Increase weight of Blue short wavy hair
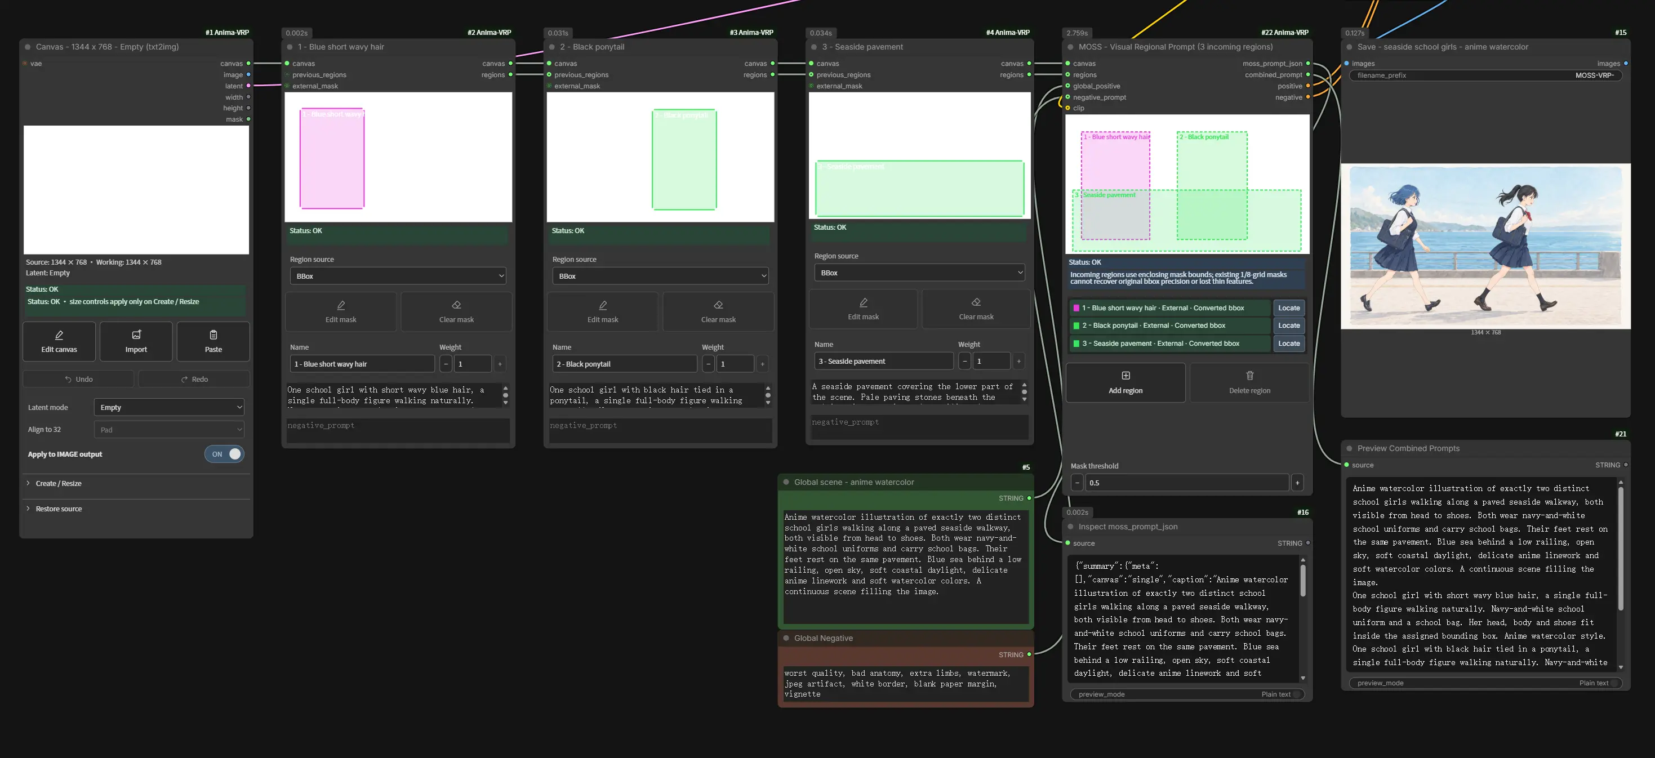Screen dimensions: 1655x758 [500, 364]
